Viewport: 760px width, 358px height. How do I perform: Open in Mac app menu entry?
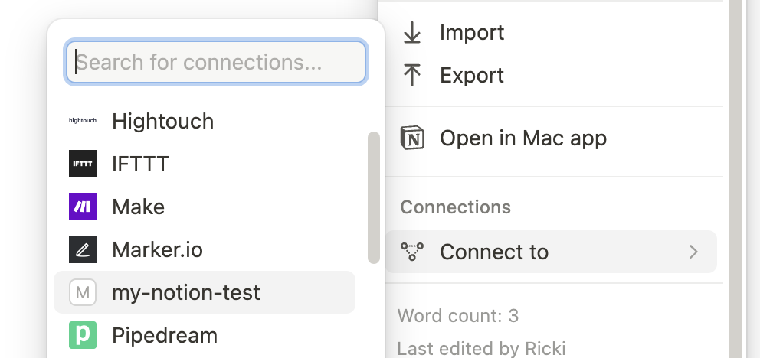coord(522,138)
